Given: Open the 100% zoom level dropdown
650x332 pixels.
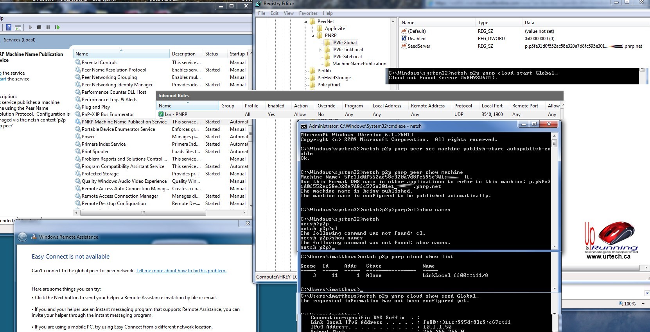Looking at the screenshot, I should click(643, 304).
